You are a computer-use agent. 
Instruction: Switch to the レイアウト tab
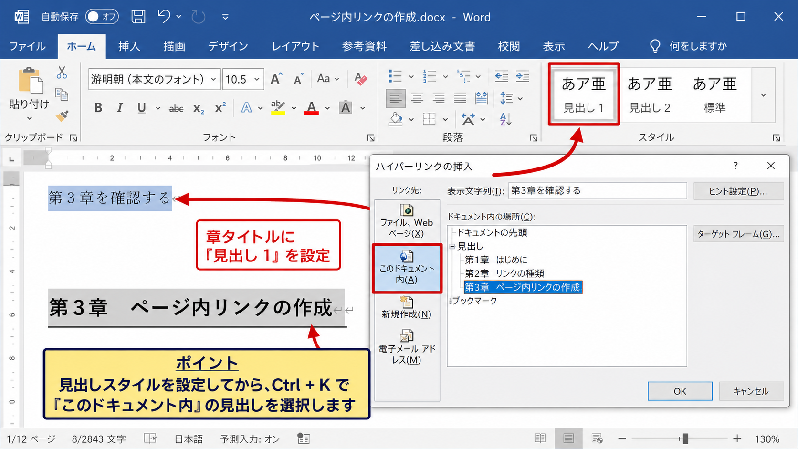coord(295,46)
